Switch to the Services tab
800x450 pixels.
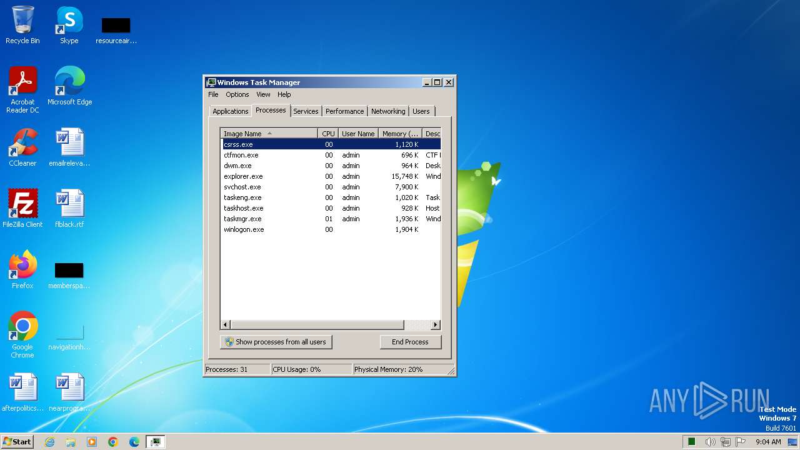coord(306,111)
